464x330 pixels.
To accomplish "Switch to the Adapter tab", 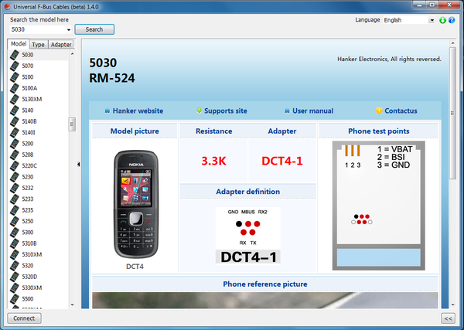I will tap(61, 45).
